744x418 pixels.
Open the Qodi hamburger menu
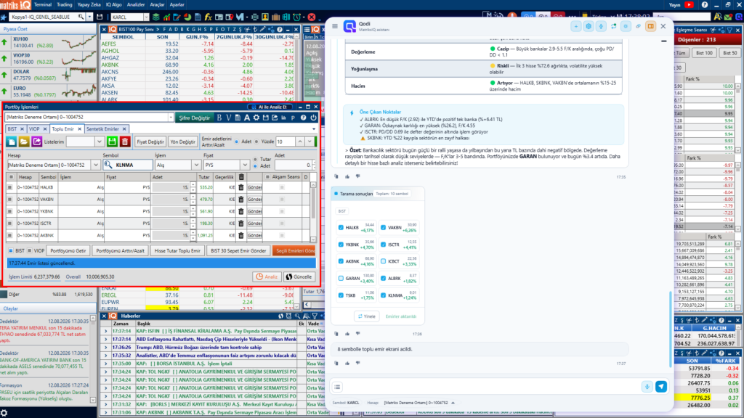[335, 26]
